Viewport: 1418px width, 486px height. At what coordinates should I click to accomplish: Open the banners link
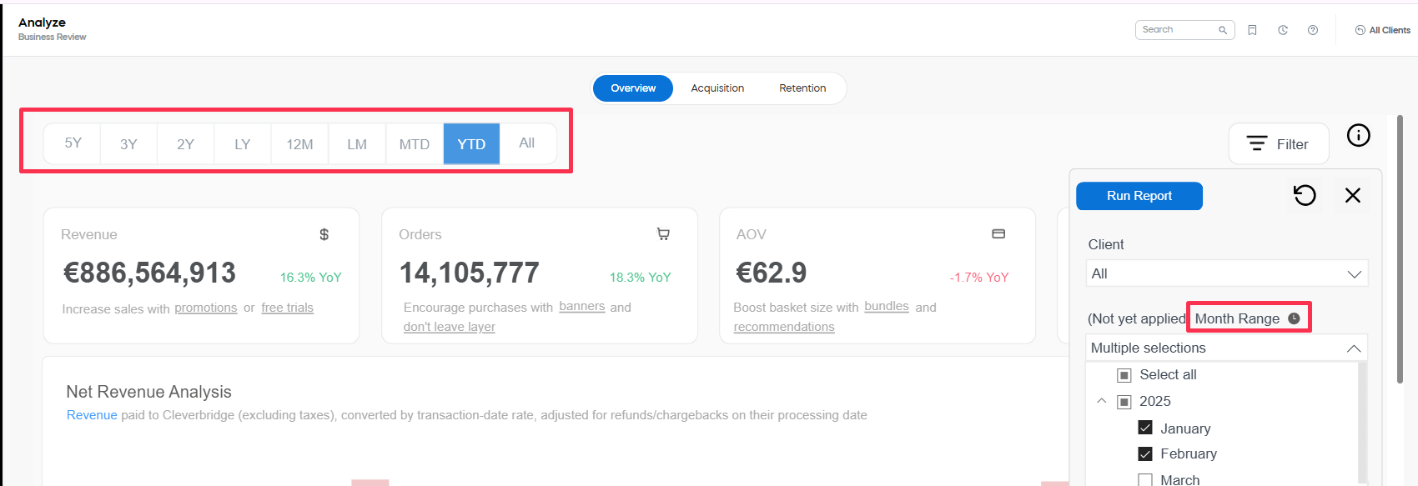tap(582, 306)
